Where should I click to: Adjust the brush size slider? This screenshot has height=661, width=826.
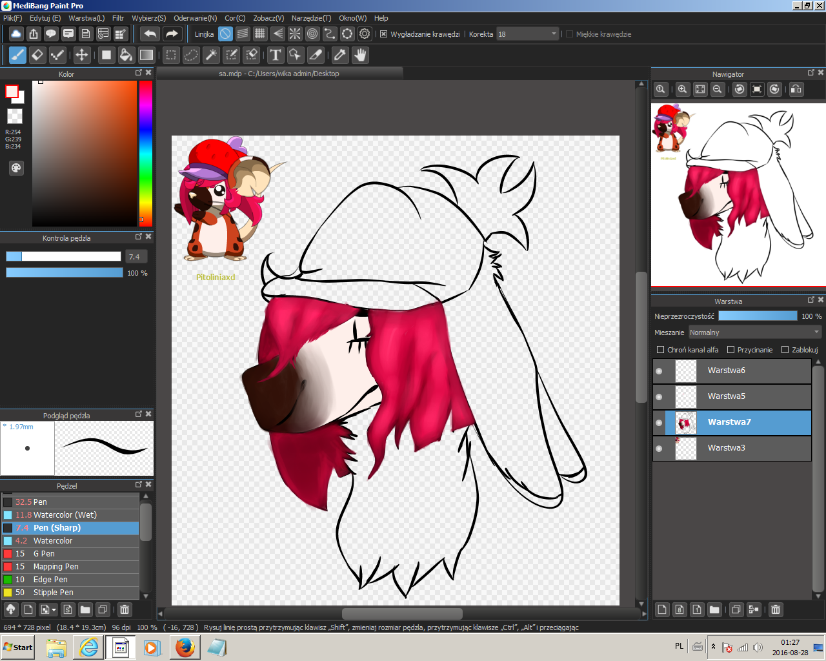[63, 256]
